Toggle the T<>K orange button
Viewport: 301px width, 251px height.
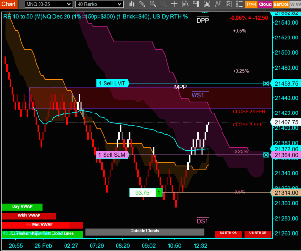251,4
